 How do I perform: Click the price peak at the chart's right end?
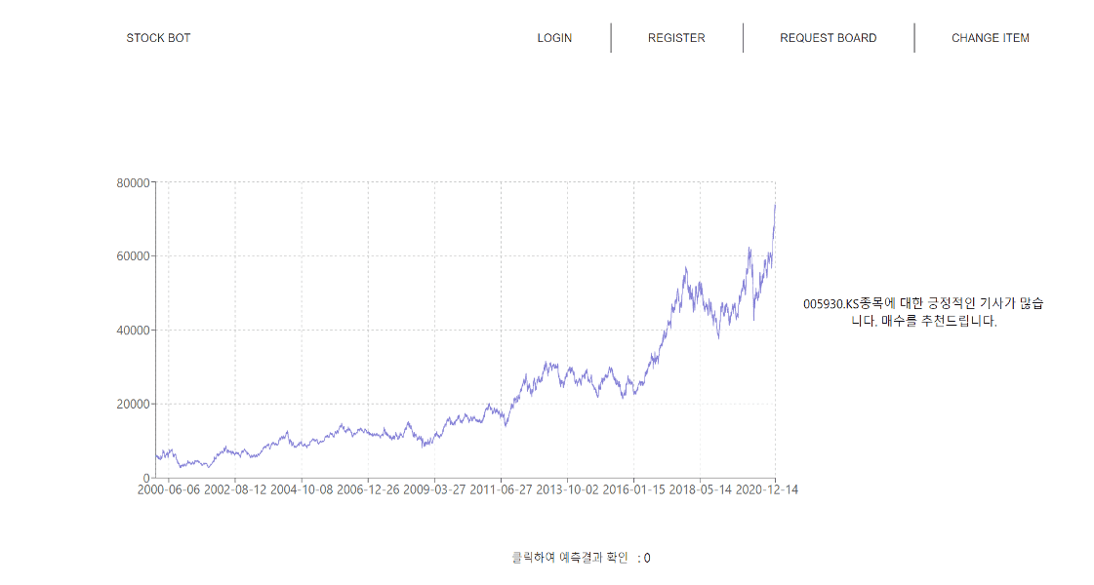click(x=775, y=206)
